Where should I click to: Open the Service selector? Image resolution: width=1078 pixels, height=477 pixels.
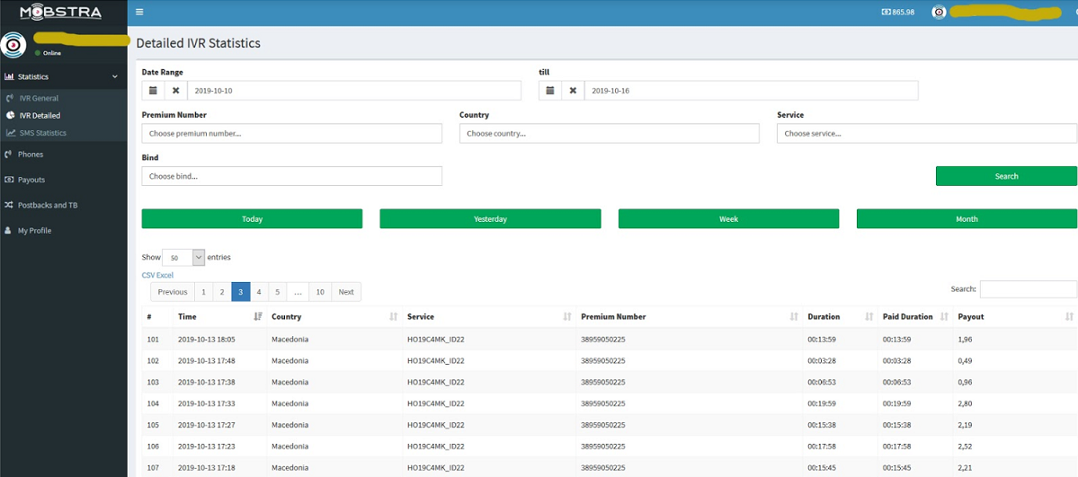[x=927, y=133]
